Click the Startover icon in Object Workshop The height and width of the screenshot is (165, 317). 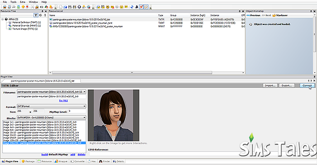tap(274, 15)
